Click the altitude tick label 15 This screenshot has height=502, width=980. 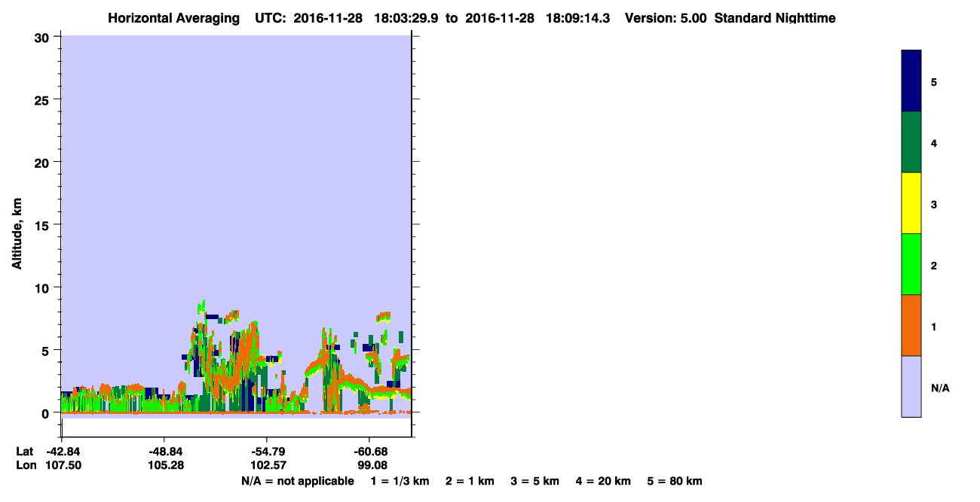pyautogui.click(x=44, y=225)
